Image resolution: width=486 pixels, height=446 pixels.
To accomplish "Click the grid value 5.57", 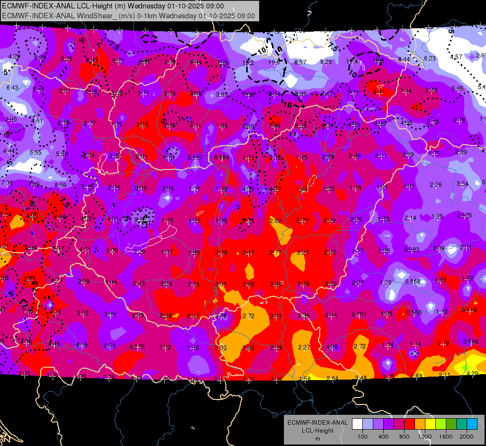I will pos(58,249).
